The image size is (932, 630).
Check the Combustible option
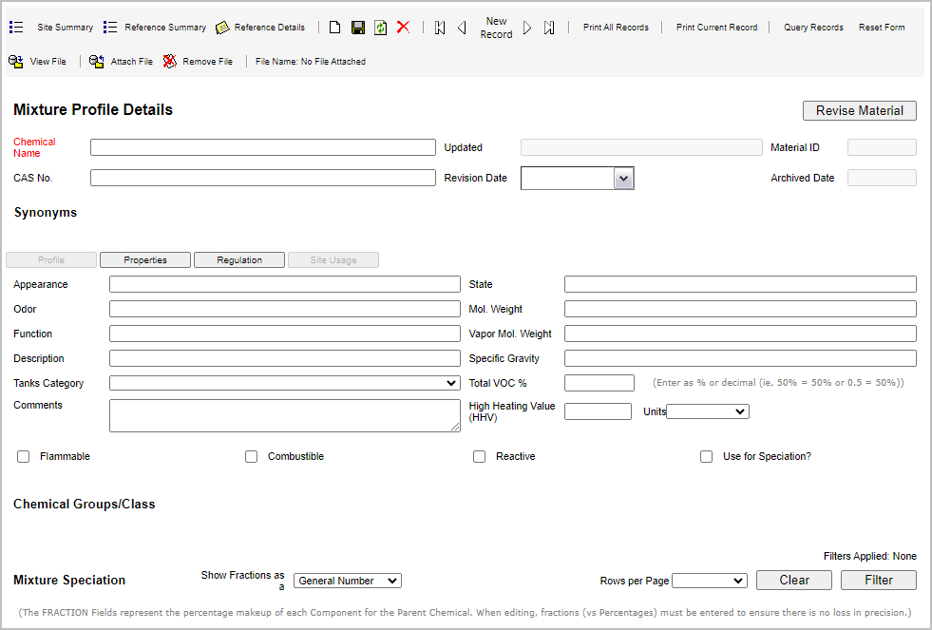click(x=252, y=457)
